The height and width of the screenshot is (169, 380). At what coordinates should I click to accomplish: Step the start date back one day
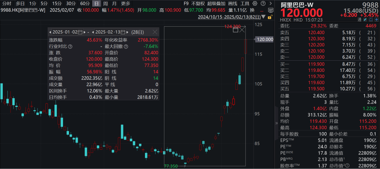tap(50, 32)
